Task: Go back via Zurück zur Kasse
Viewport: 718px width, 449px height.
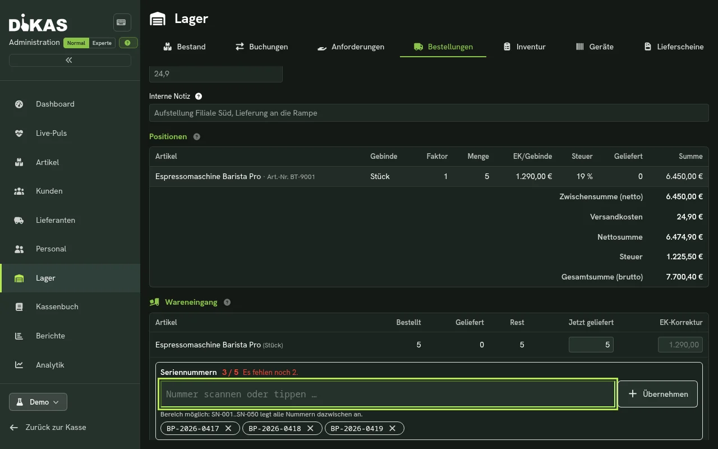Action: [x=48, y=427]
